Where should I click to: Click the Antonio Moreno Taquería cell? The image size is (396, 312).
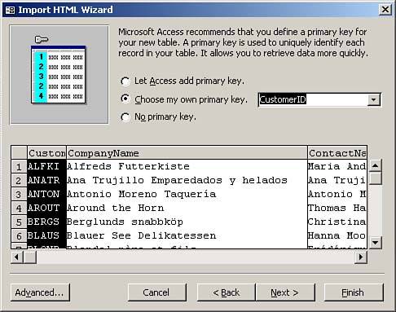187,194
